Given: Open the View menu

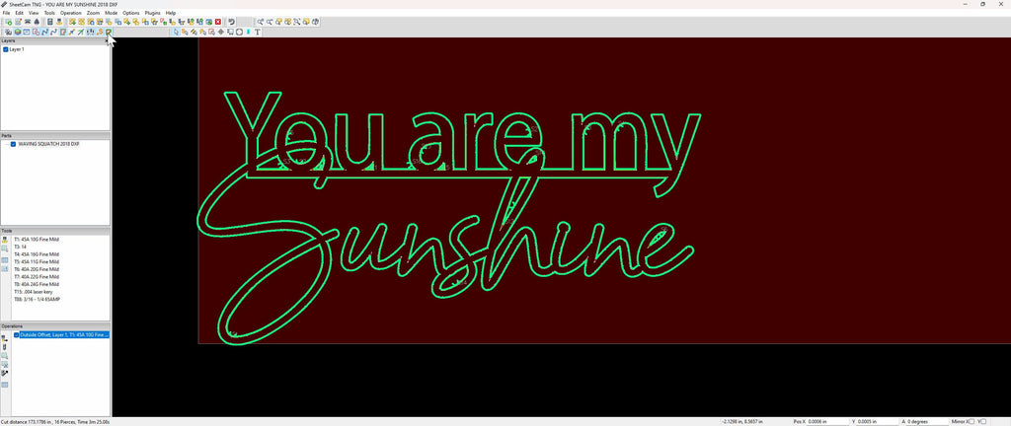Looking at the screenshot, I should coord(34,13).
